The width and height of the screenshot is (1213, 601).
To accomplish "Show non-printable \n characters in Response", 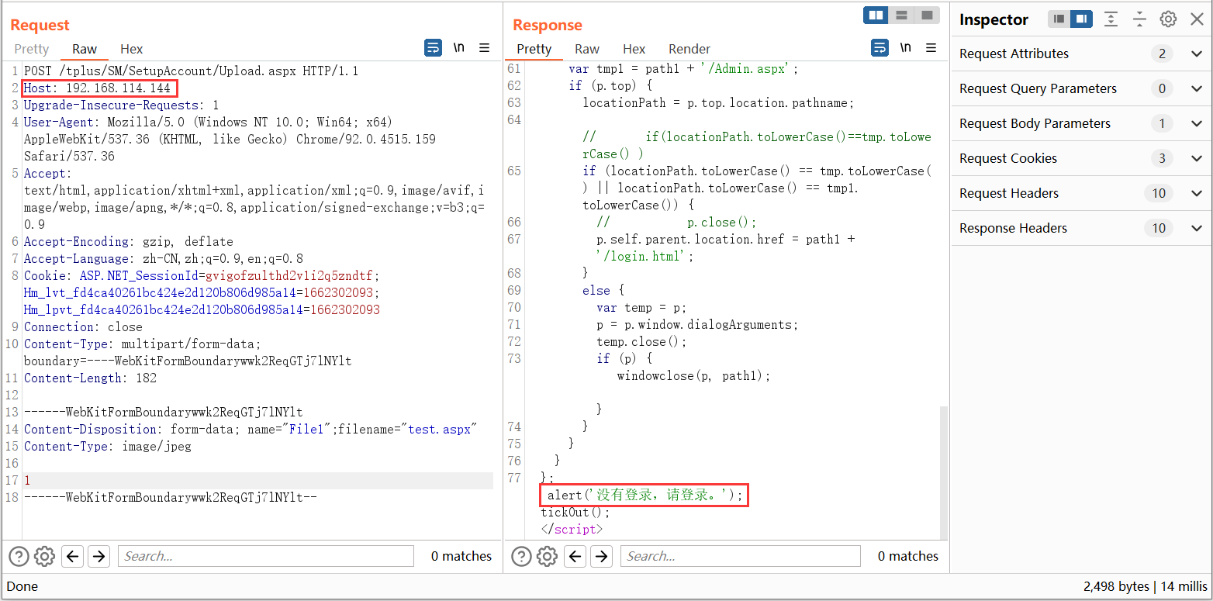I will [x=906, y=48].
